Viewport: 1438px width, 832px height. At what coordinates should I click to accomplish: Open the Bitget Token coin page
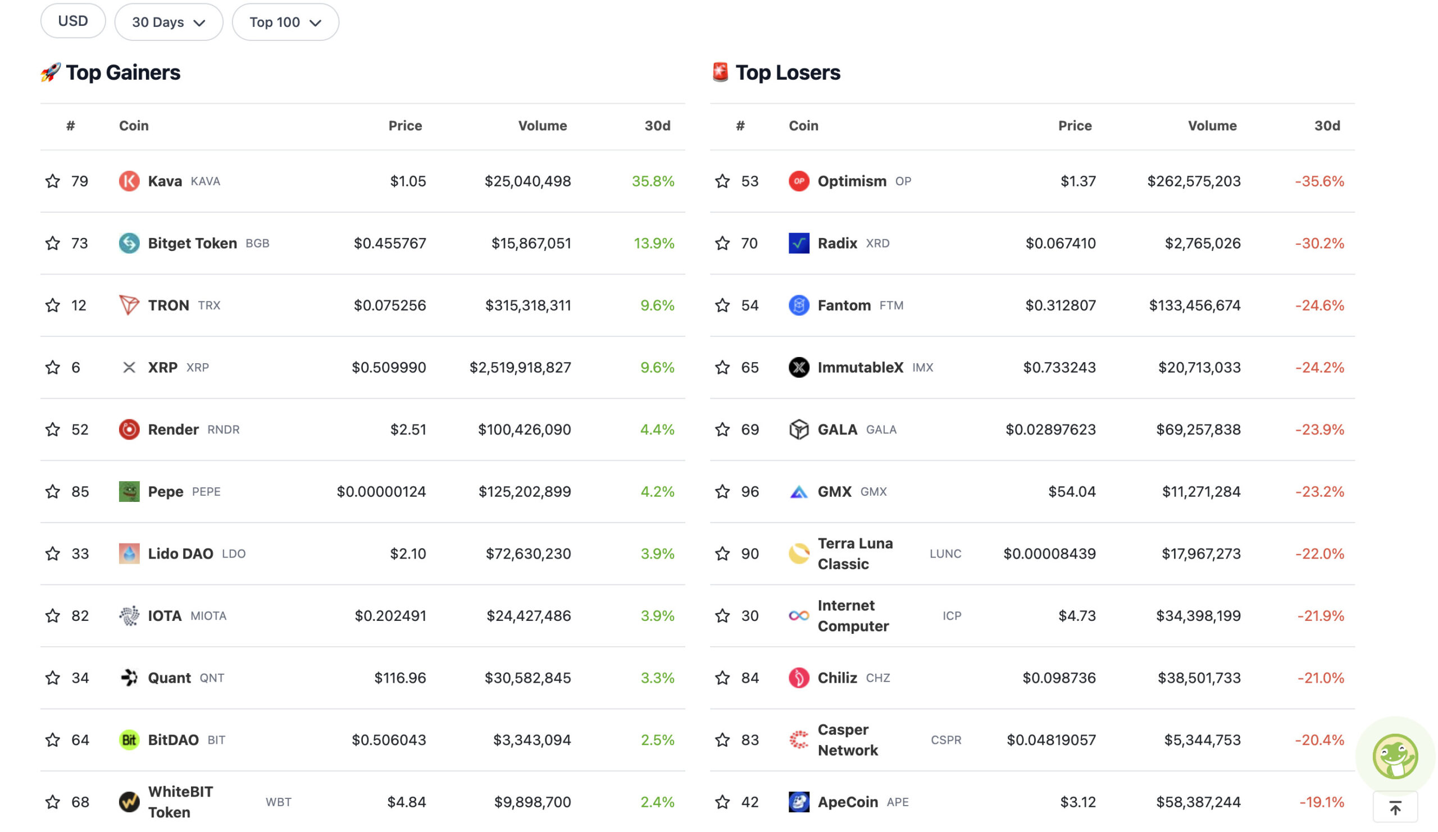point(192,243)
